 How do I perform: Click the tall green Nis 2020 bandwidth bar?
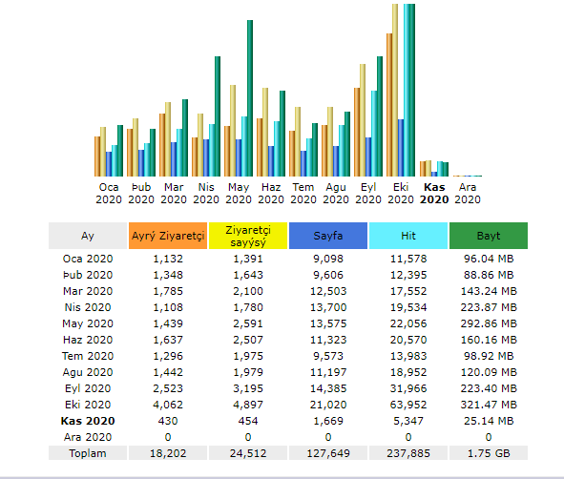[218, 116]
